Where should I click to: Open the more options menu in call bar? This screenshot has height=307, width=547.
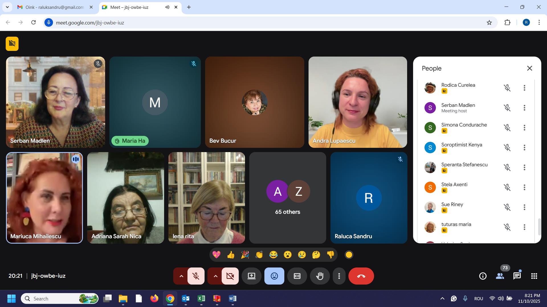click(339, 276)
